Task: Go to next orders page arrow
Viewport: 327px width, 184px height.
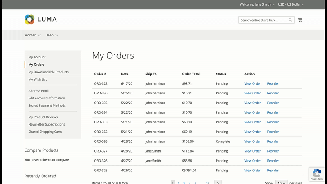Action: point(218,182)
